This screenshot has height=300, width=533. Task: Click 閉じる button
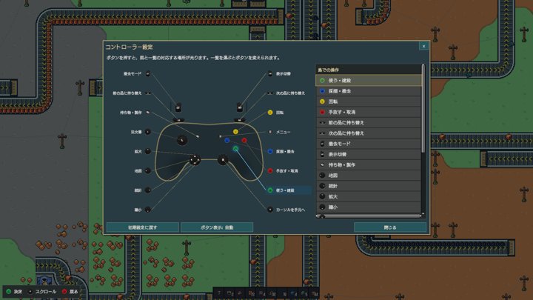pos(390,227)
